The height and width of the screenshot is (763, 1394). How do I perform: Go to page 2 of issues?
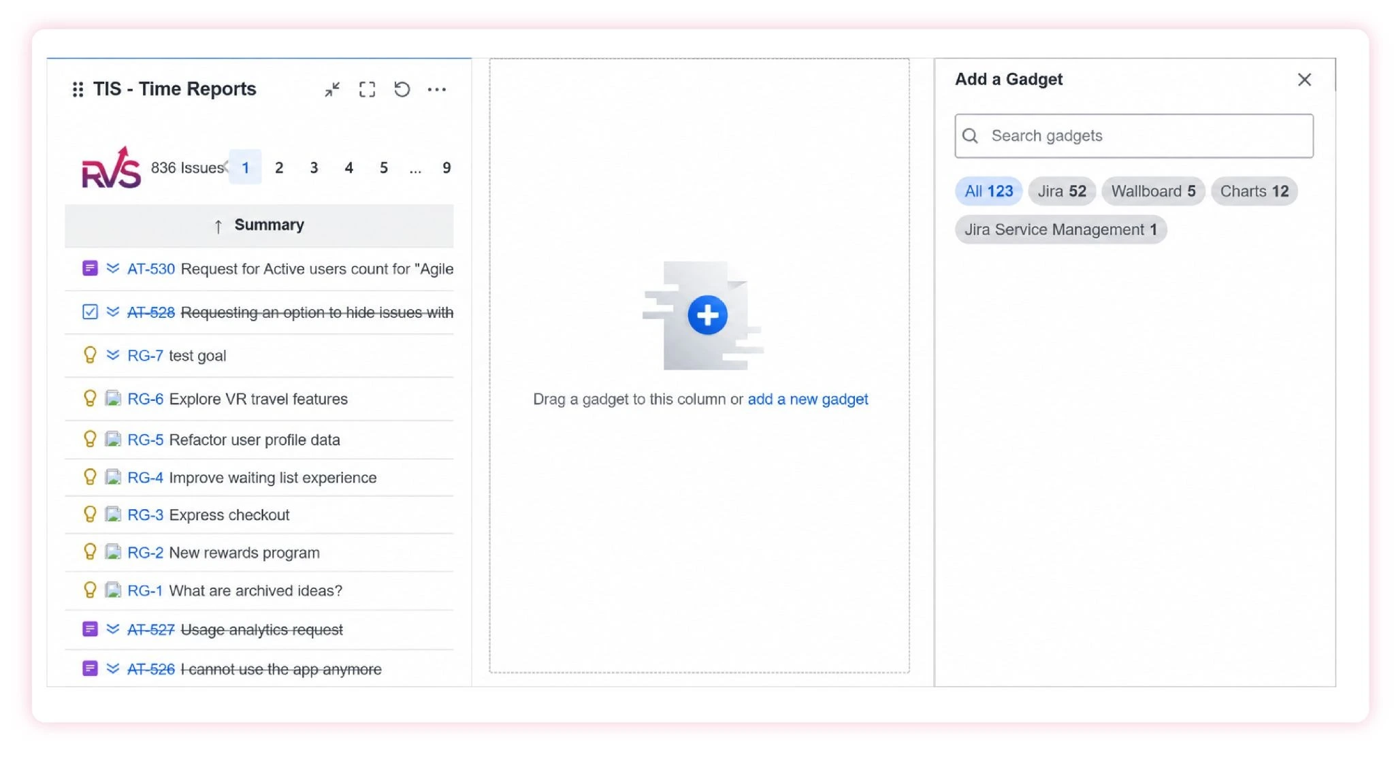[279, 167]
